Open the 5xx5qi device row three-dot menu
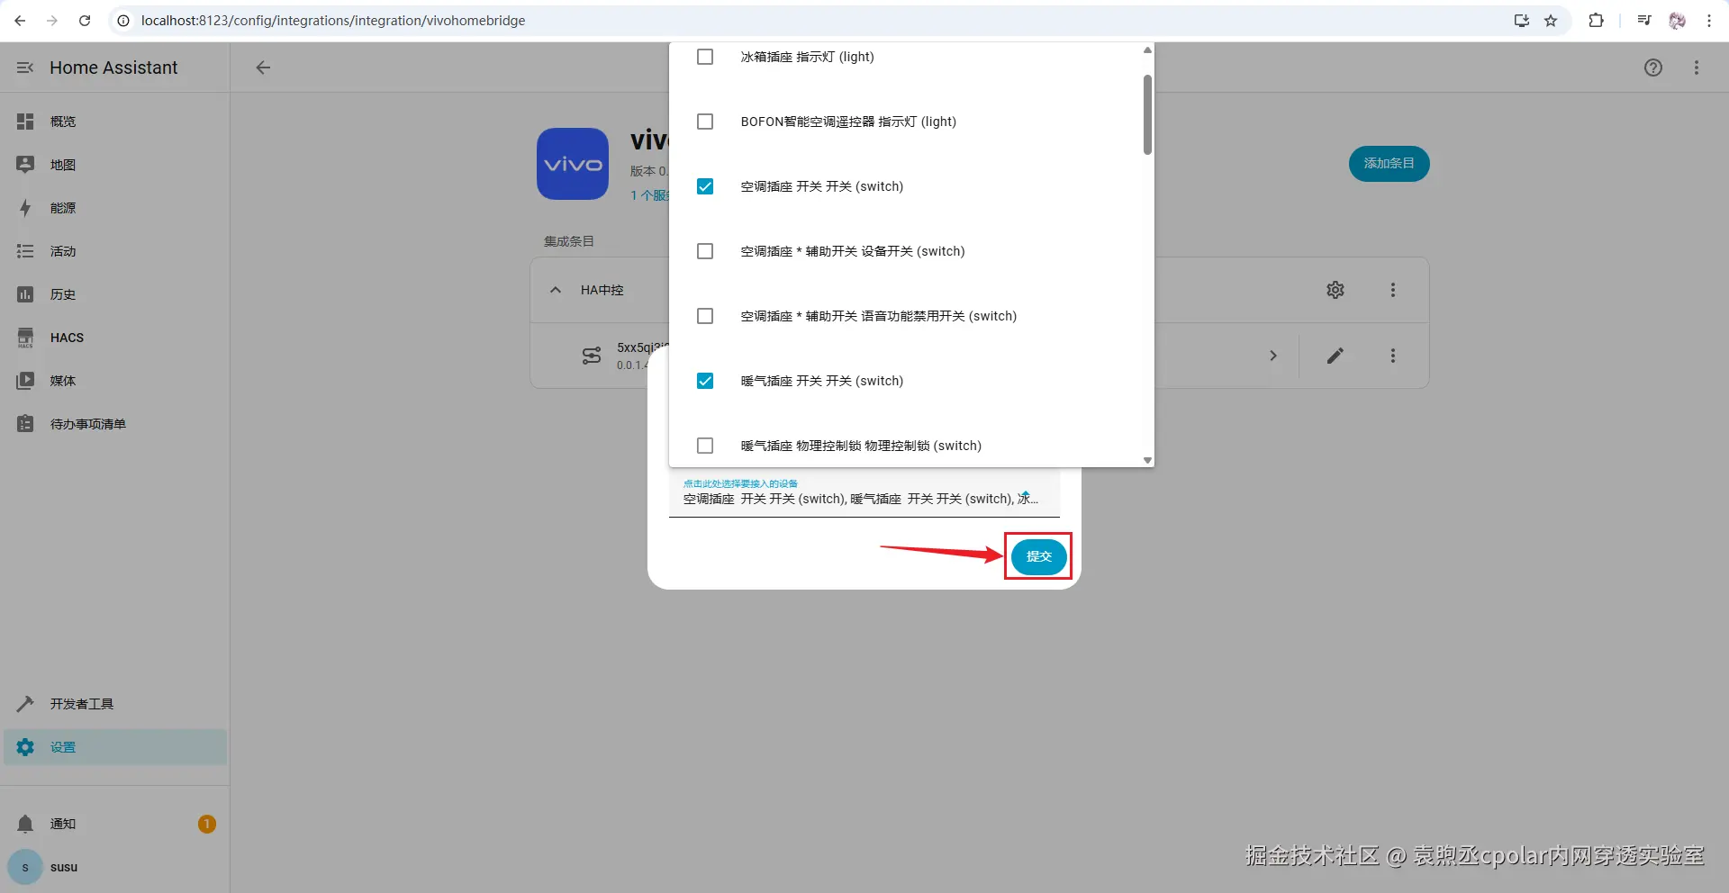This screenshot has height=893, width=1729. tap(1393, 356)
